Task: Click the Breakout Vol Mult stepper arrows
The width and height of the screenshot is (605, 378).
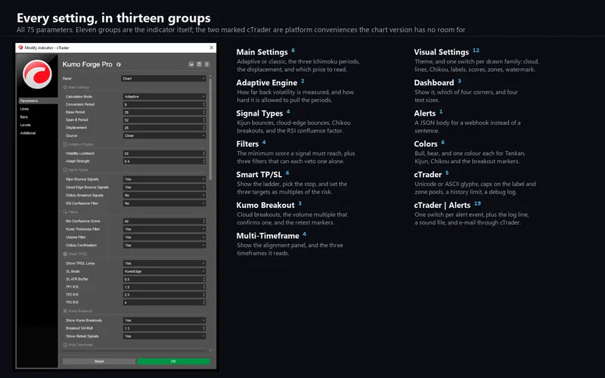Action: (203, 328)
